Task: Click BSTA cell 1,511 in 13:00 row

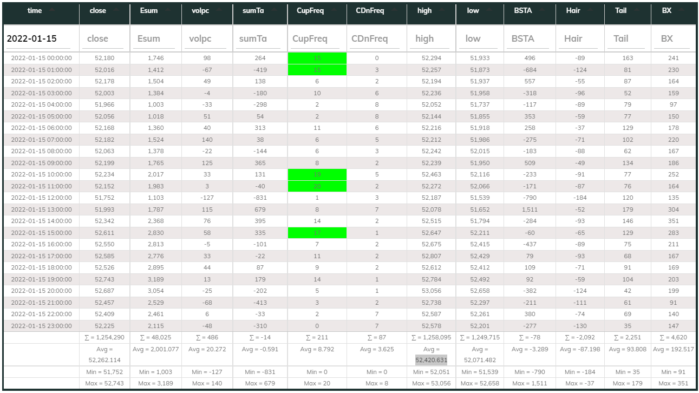Action: pyautogui.click(x=530, y=209)
